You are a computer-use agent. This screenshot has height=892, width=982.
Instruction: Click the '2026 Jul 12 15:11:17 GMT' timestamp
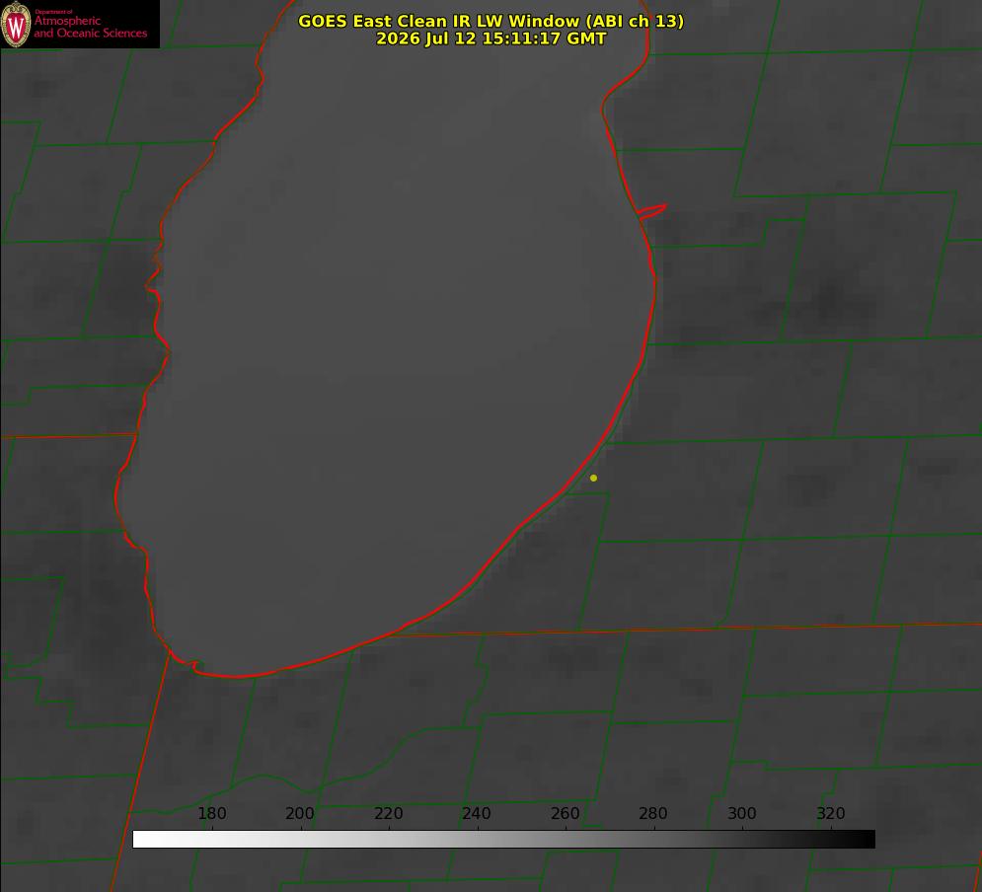[x=491, y=38]
